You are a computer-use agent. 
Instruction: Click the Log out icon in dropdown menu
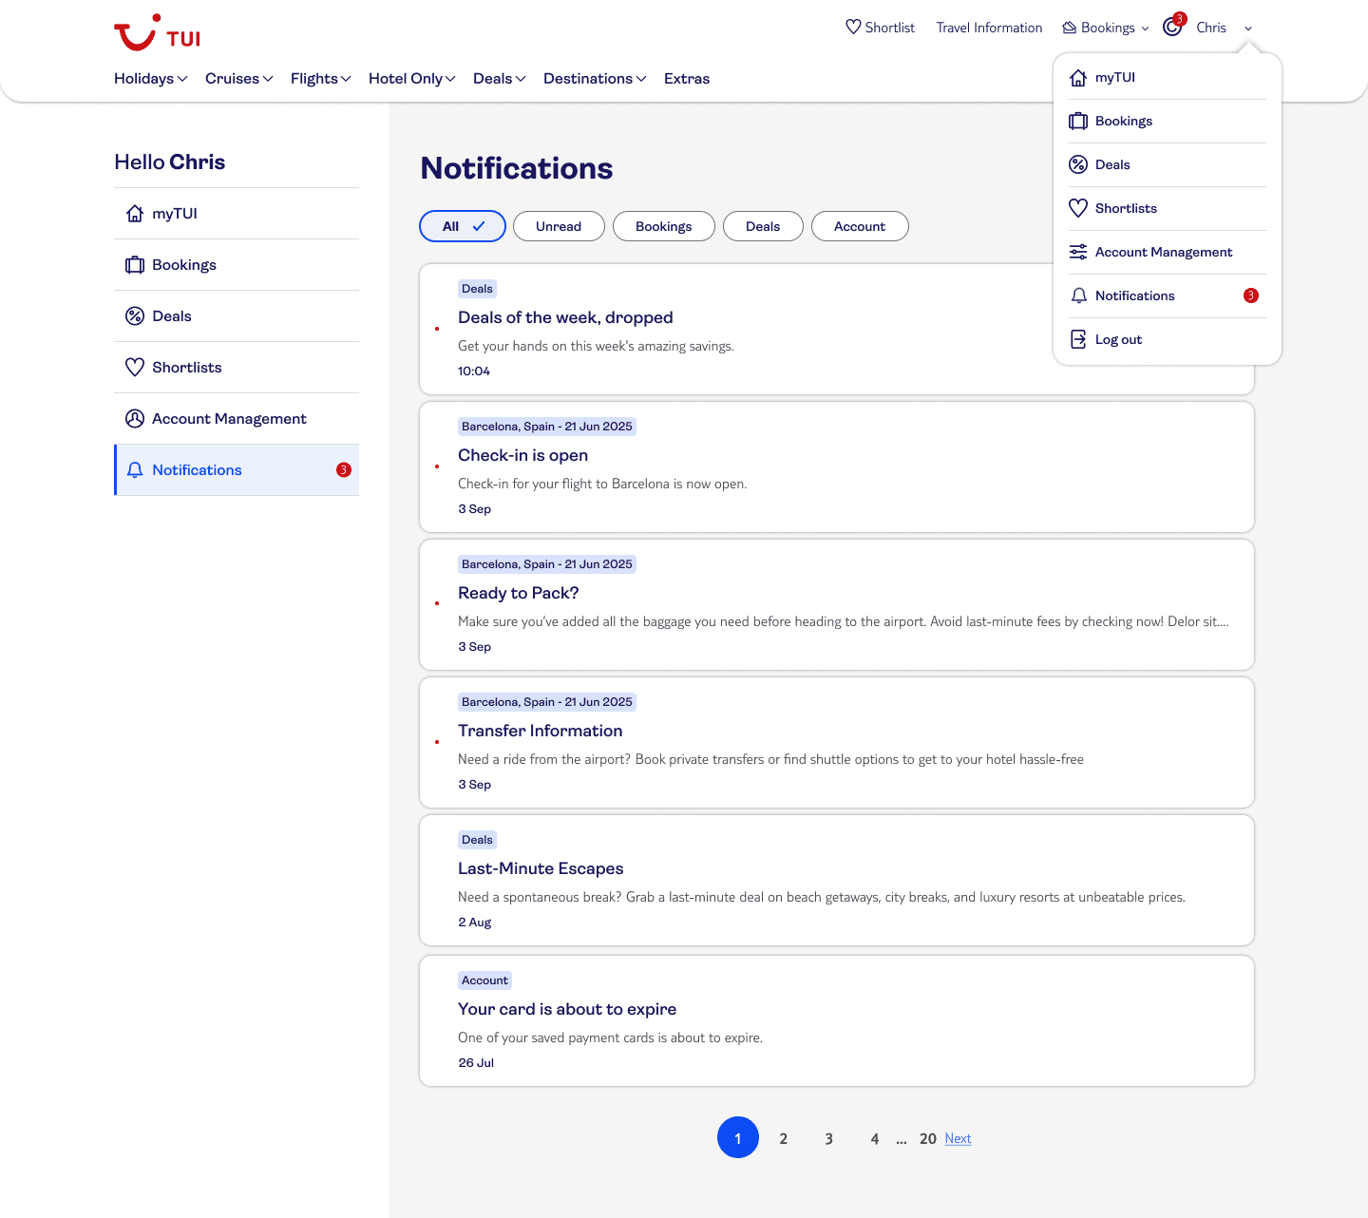pyautogui.click(x=1078, y=340)
